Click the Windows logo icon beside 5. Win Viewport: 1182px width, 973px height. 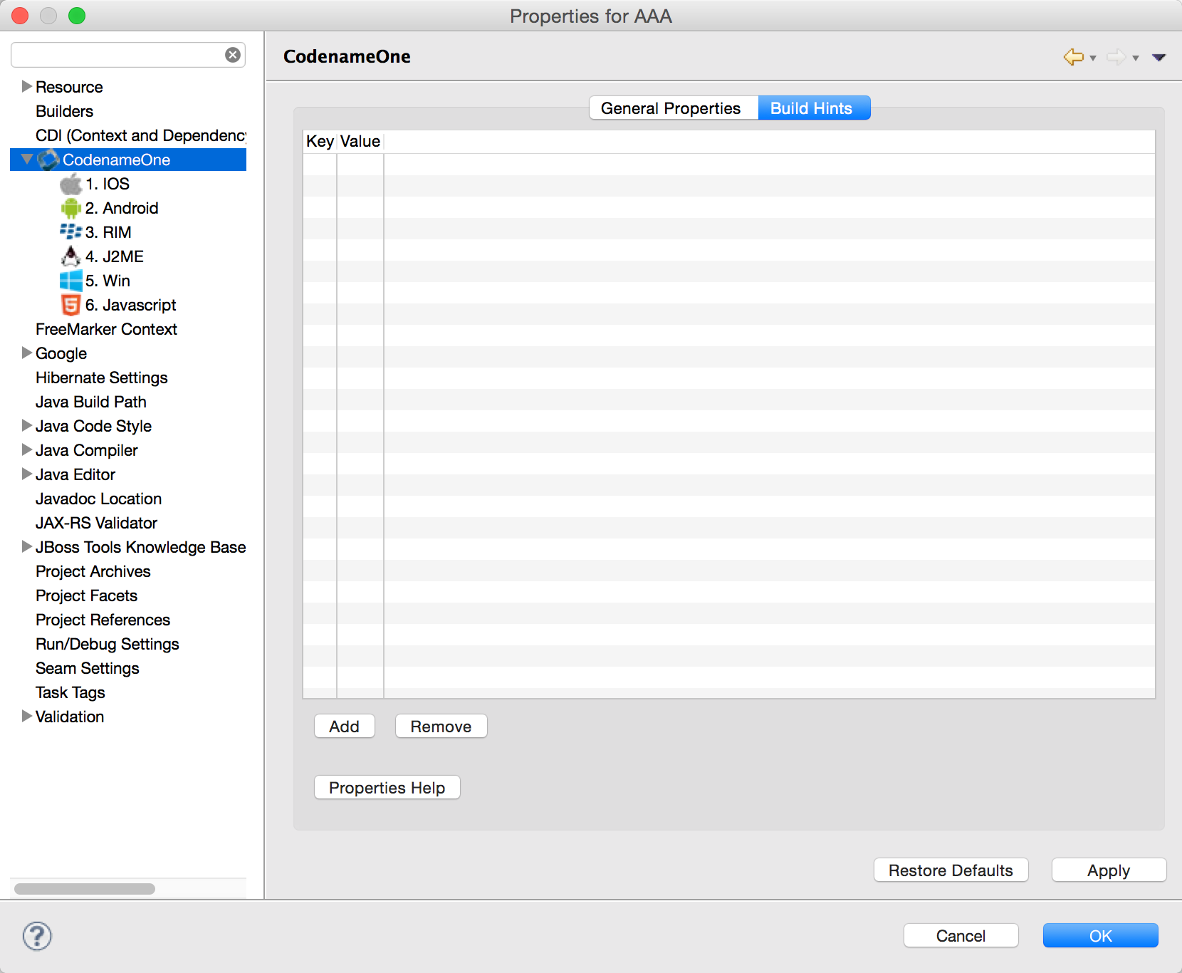click(x=70, y=281)
